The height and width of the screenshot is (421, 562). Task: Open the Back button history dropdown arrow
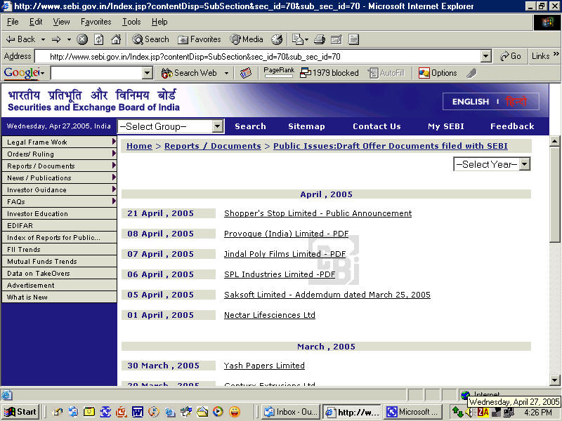point(43,39)
